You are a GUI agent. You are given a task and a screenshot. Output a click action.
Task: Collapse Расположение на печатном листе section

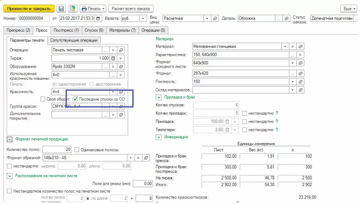coord(10,176)
